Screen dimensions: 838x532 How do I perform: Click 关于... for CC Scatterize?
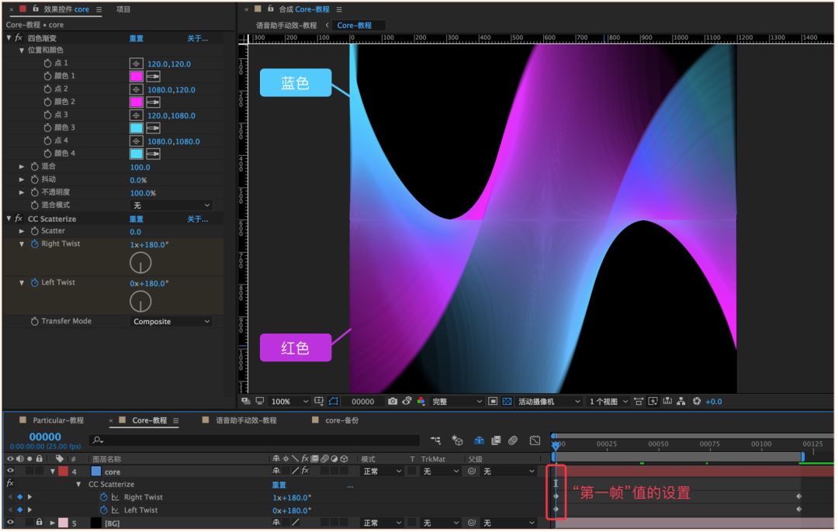(198, 219)
